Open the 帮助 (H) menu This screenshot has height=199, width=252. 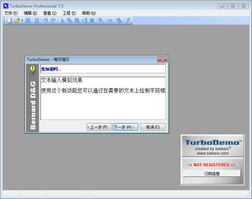(x=89, y=13)
